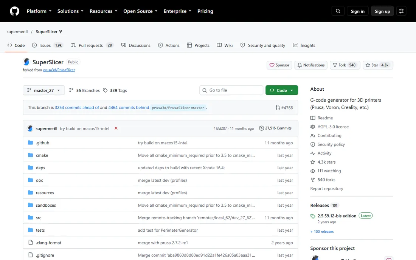Click the .gitignore file icon
The image size is (416, 260).
31,255
